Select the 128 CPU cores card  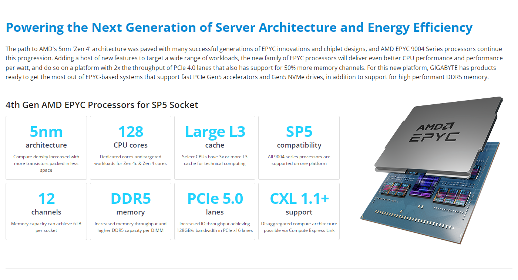(131, 148)
